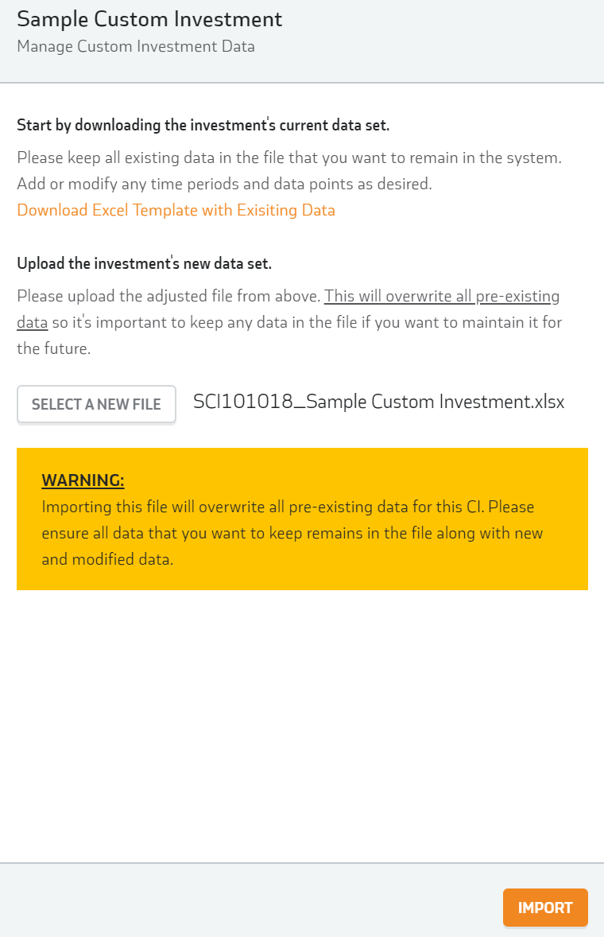The height and width of the screenshot is (937, 604).
Task: Click the empty white area below the yellow warning
Action: point(302,726)
